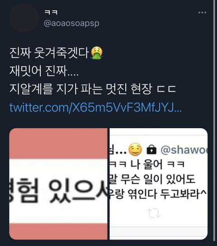
Task: Open the @aoaosoapsp profile handle
Action: [x=71, y=23]
